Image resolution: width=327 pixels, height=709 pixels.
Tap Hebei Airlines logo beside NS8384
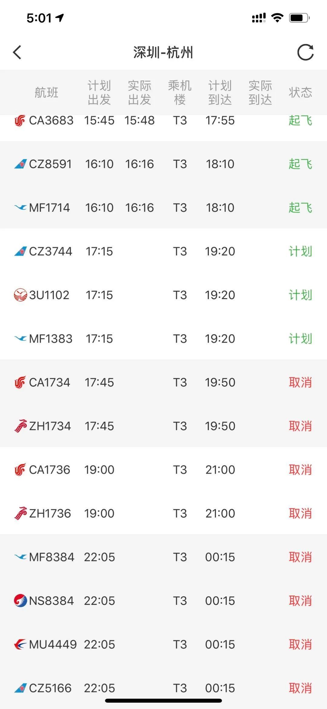[x=20, y=601]
